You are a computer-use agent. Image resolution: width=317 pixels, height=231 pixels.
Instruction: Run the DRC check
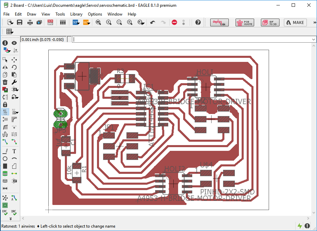(14, 213)
